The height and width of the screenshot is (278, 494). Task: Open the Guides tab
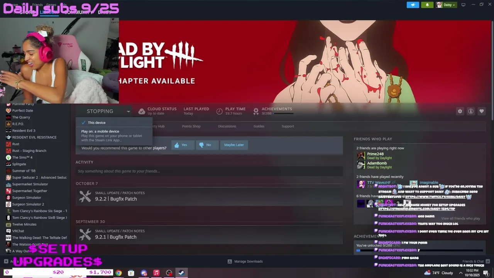tap(259, 126)
